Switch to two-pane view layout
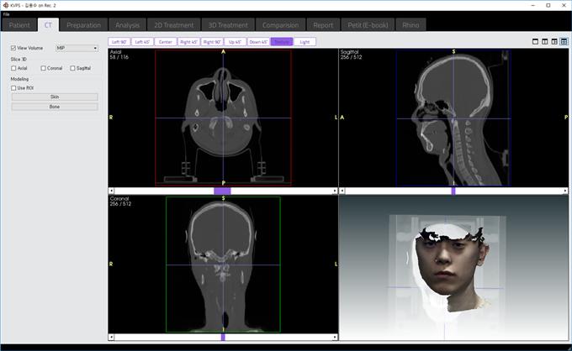The width and height of the screenshot is (572, 351). click(x=544, y=42)
